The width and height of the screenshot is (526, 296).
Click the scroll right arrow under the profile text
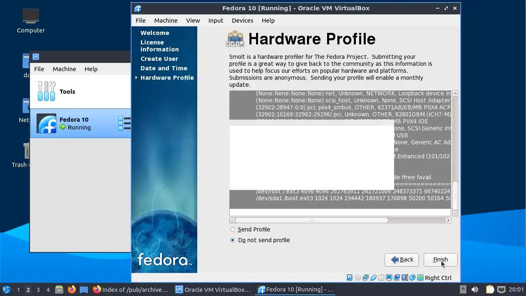point(448,220)
